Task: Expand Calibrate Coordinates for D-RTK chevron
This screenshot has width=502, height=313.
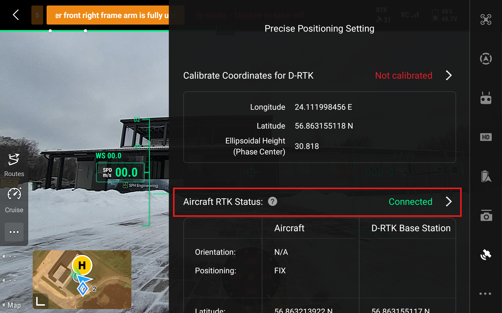Action: coord(449,76)
